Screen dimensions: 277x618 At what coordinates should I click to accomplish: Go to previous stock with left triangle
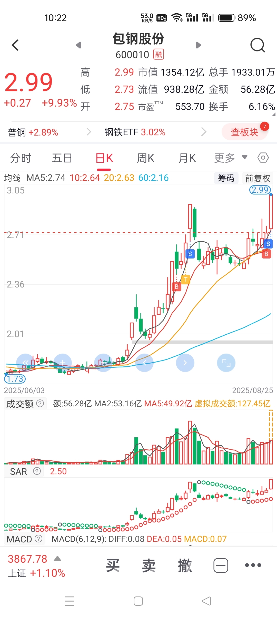tap(78, 45)
